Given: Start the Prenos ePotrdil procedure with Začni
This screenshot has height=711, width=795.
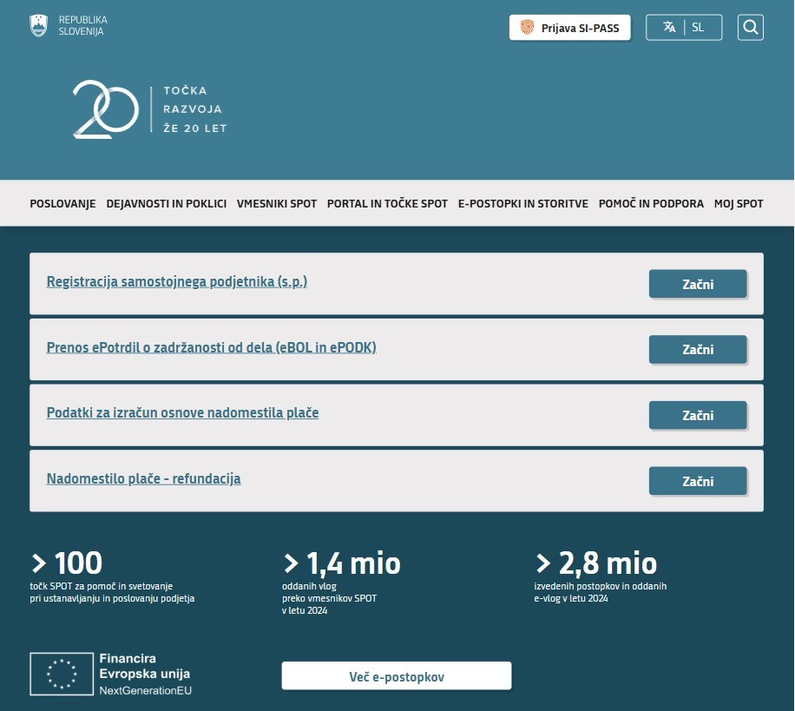Looking at the screenshot, I should 698,349.
